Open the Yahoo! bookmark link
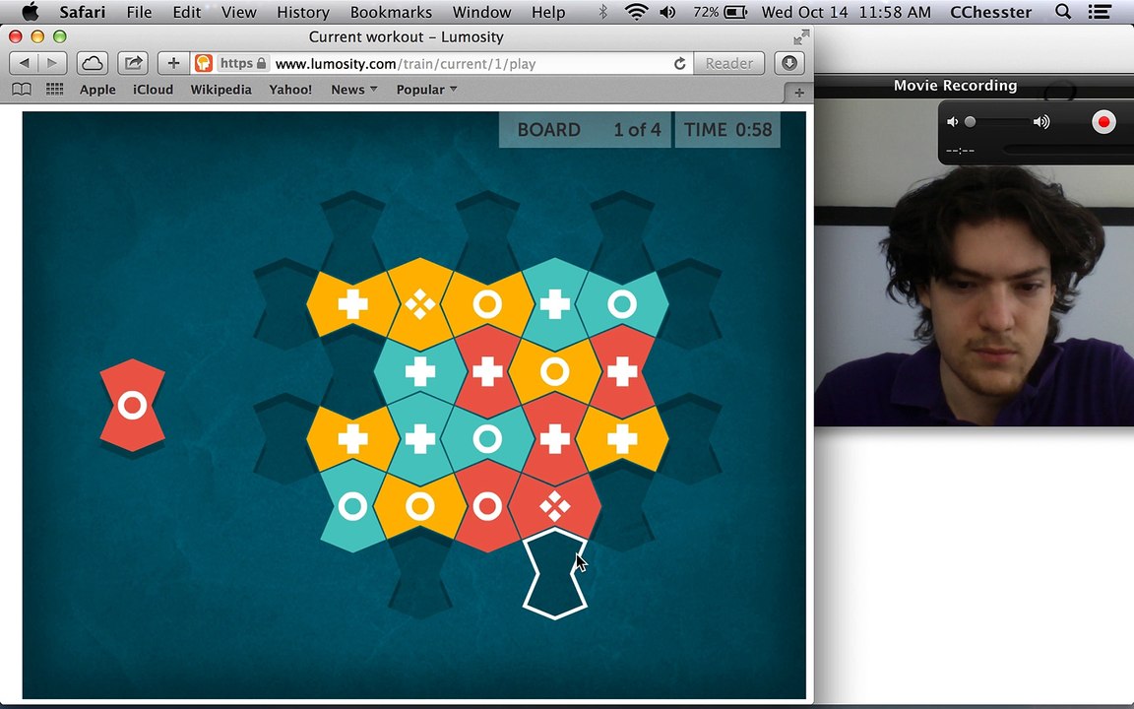The width and height of the screenshot is (1134, 709). [x=290, y=89]
